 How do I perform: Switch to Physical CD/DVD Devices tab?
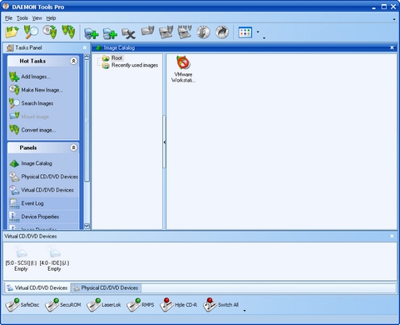tap(106, 287)
